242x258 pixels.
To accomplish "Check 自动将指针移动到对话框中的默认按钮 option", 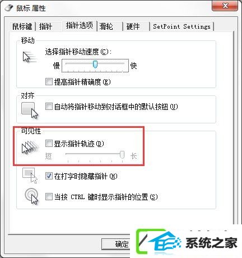I will coord(49,107).
